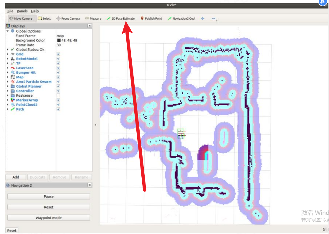
Task: Open the Panels menu
Action: coord(22,11)
